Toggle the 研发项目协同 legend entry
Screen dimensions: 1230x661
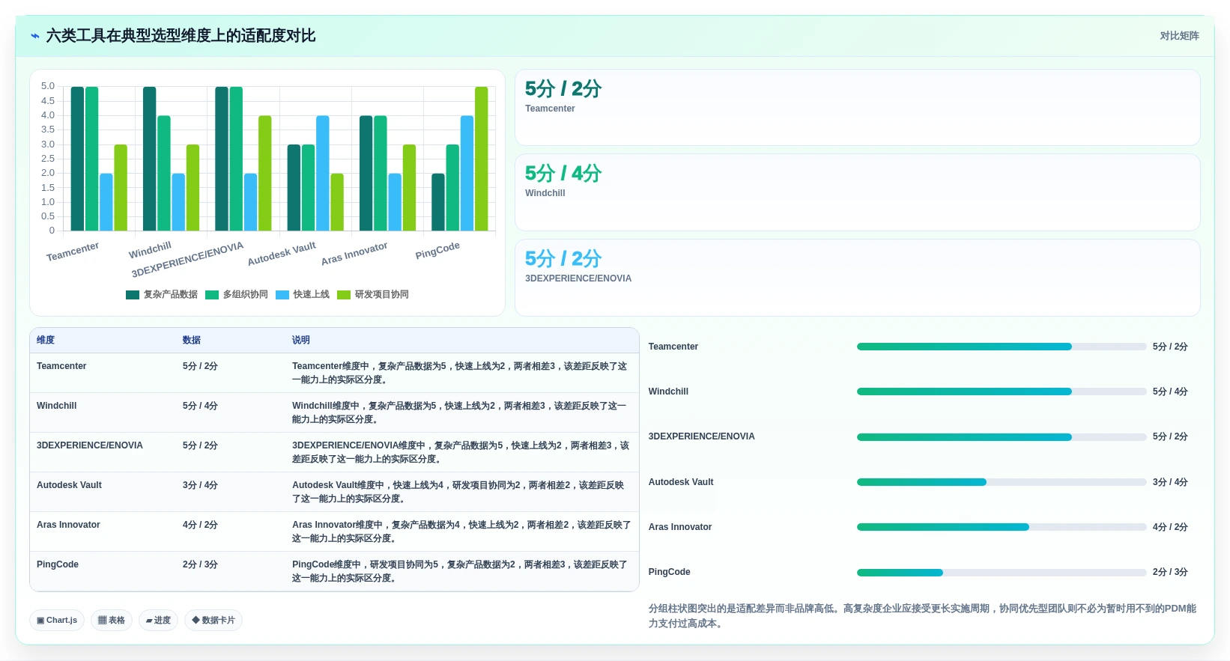373,295
